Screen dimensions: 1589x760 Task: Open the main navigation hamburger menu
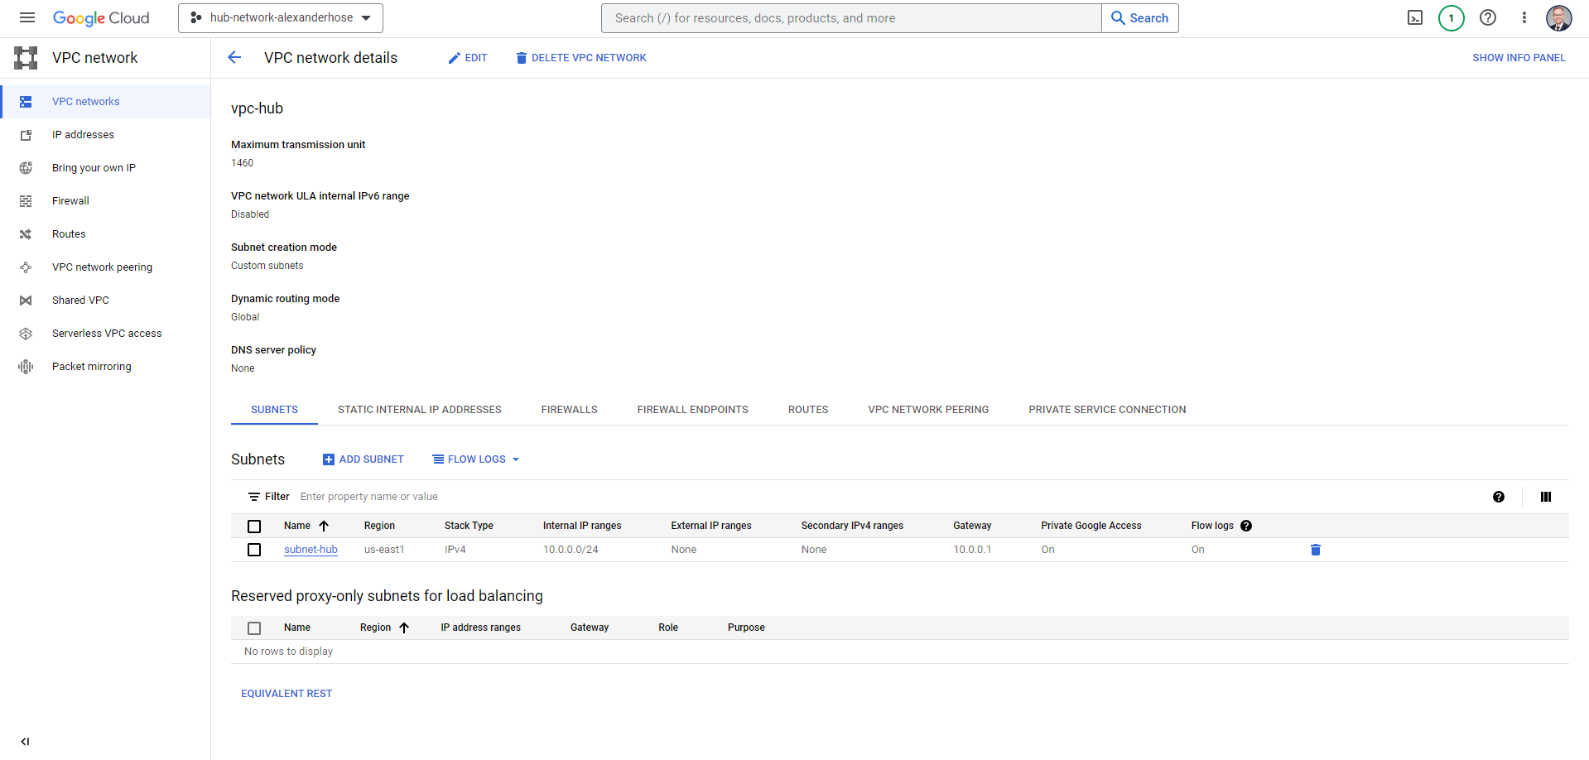(27, 17)
